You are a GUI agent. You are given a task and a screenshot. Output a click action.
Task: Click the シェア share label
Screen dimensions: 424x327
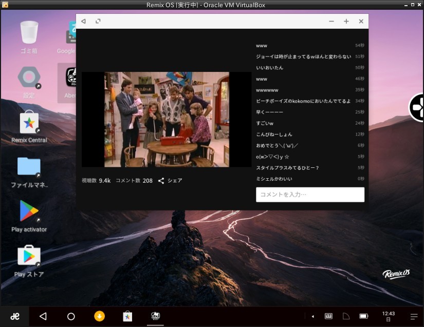pyautogui.click(x=175, y=180)
